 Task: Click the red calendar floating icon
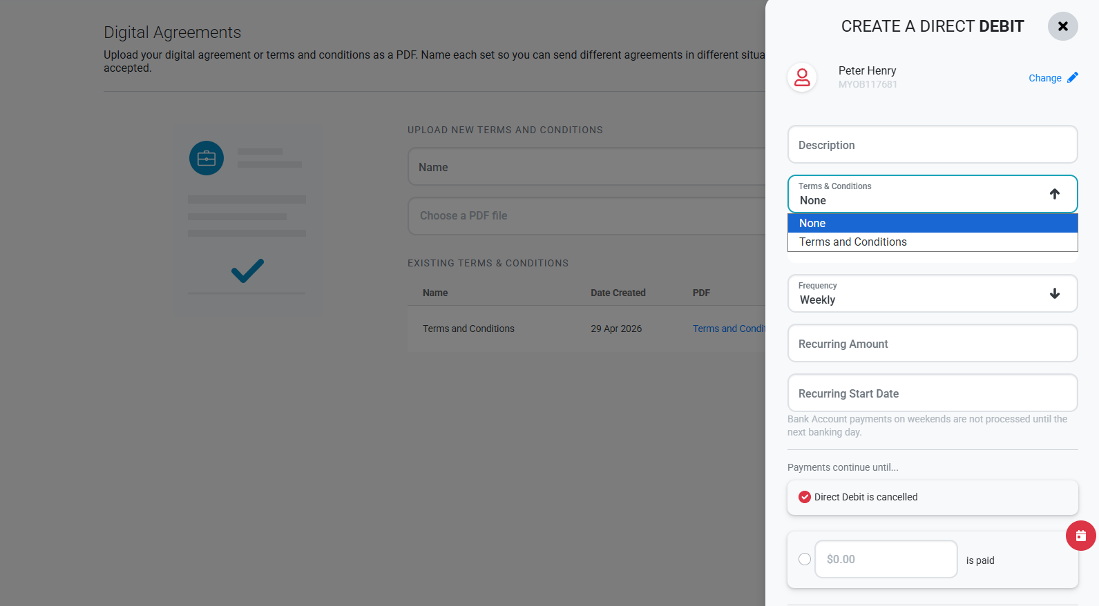coord(1080,536)
